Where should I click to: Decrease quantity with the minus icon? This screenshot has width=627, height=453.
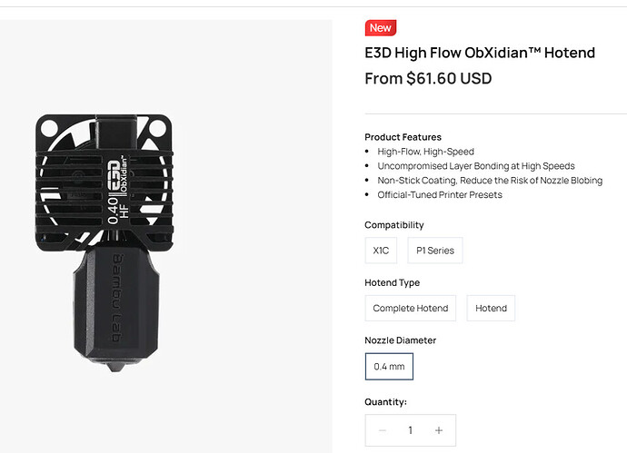point(383,430)
